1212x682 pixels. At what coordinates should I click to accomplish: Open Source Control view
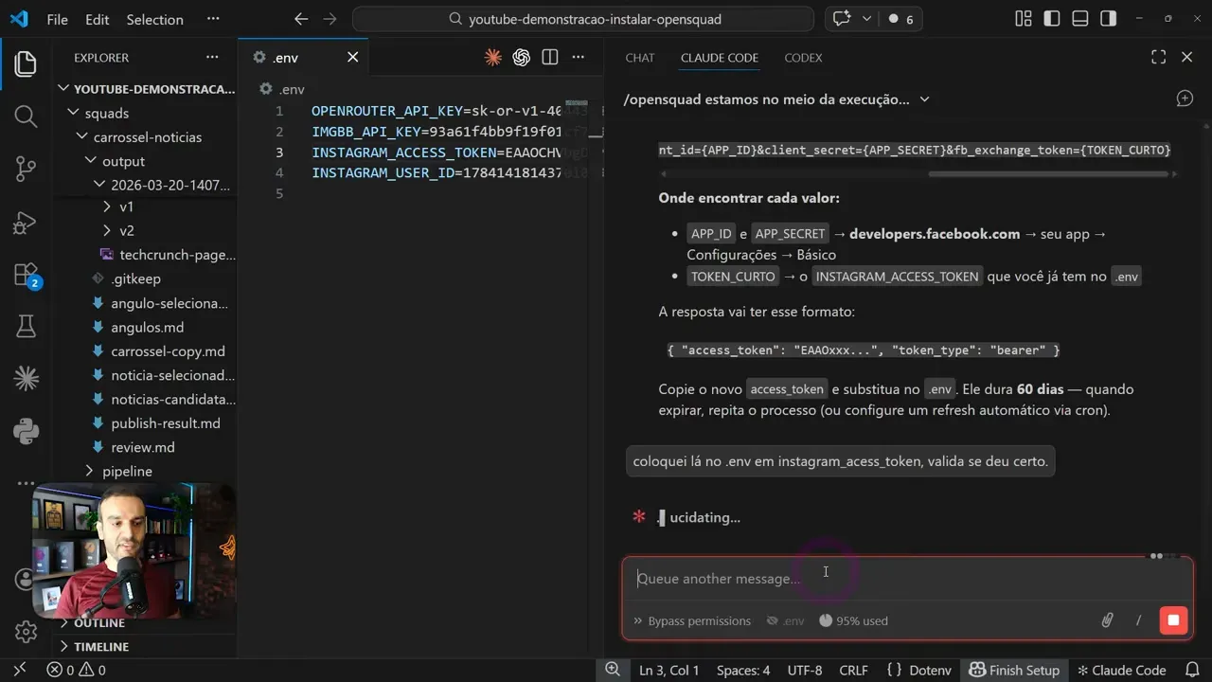coord(26,170)
